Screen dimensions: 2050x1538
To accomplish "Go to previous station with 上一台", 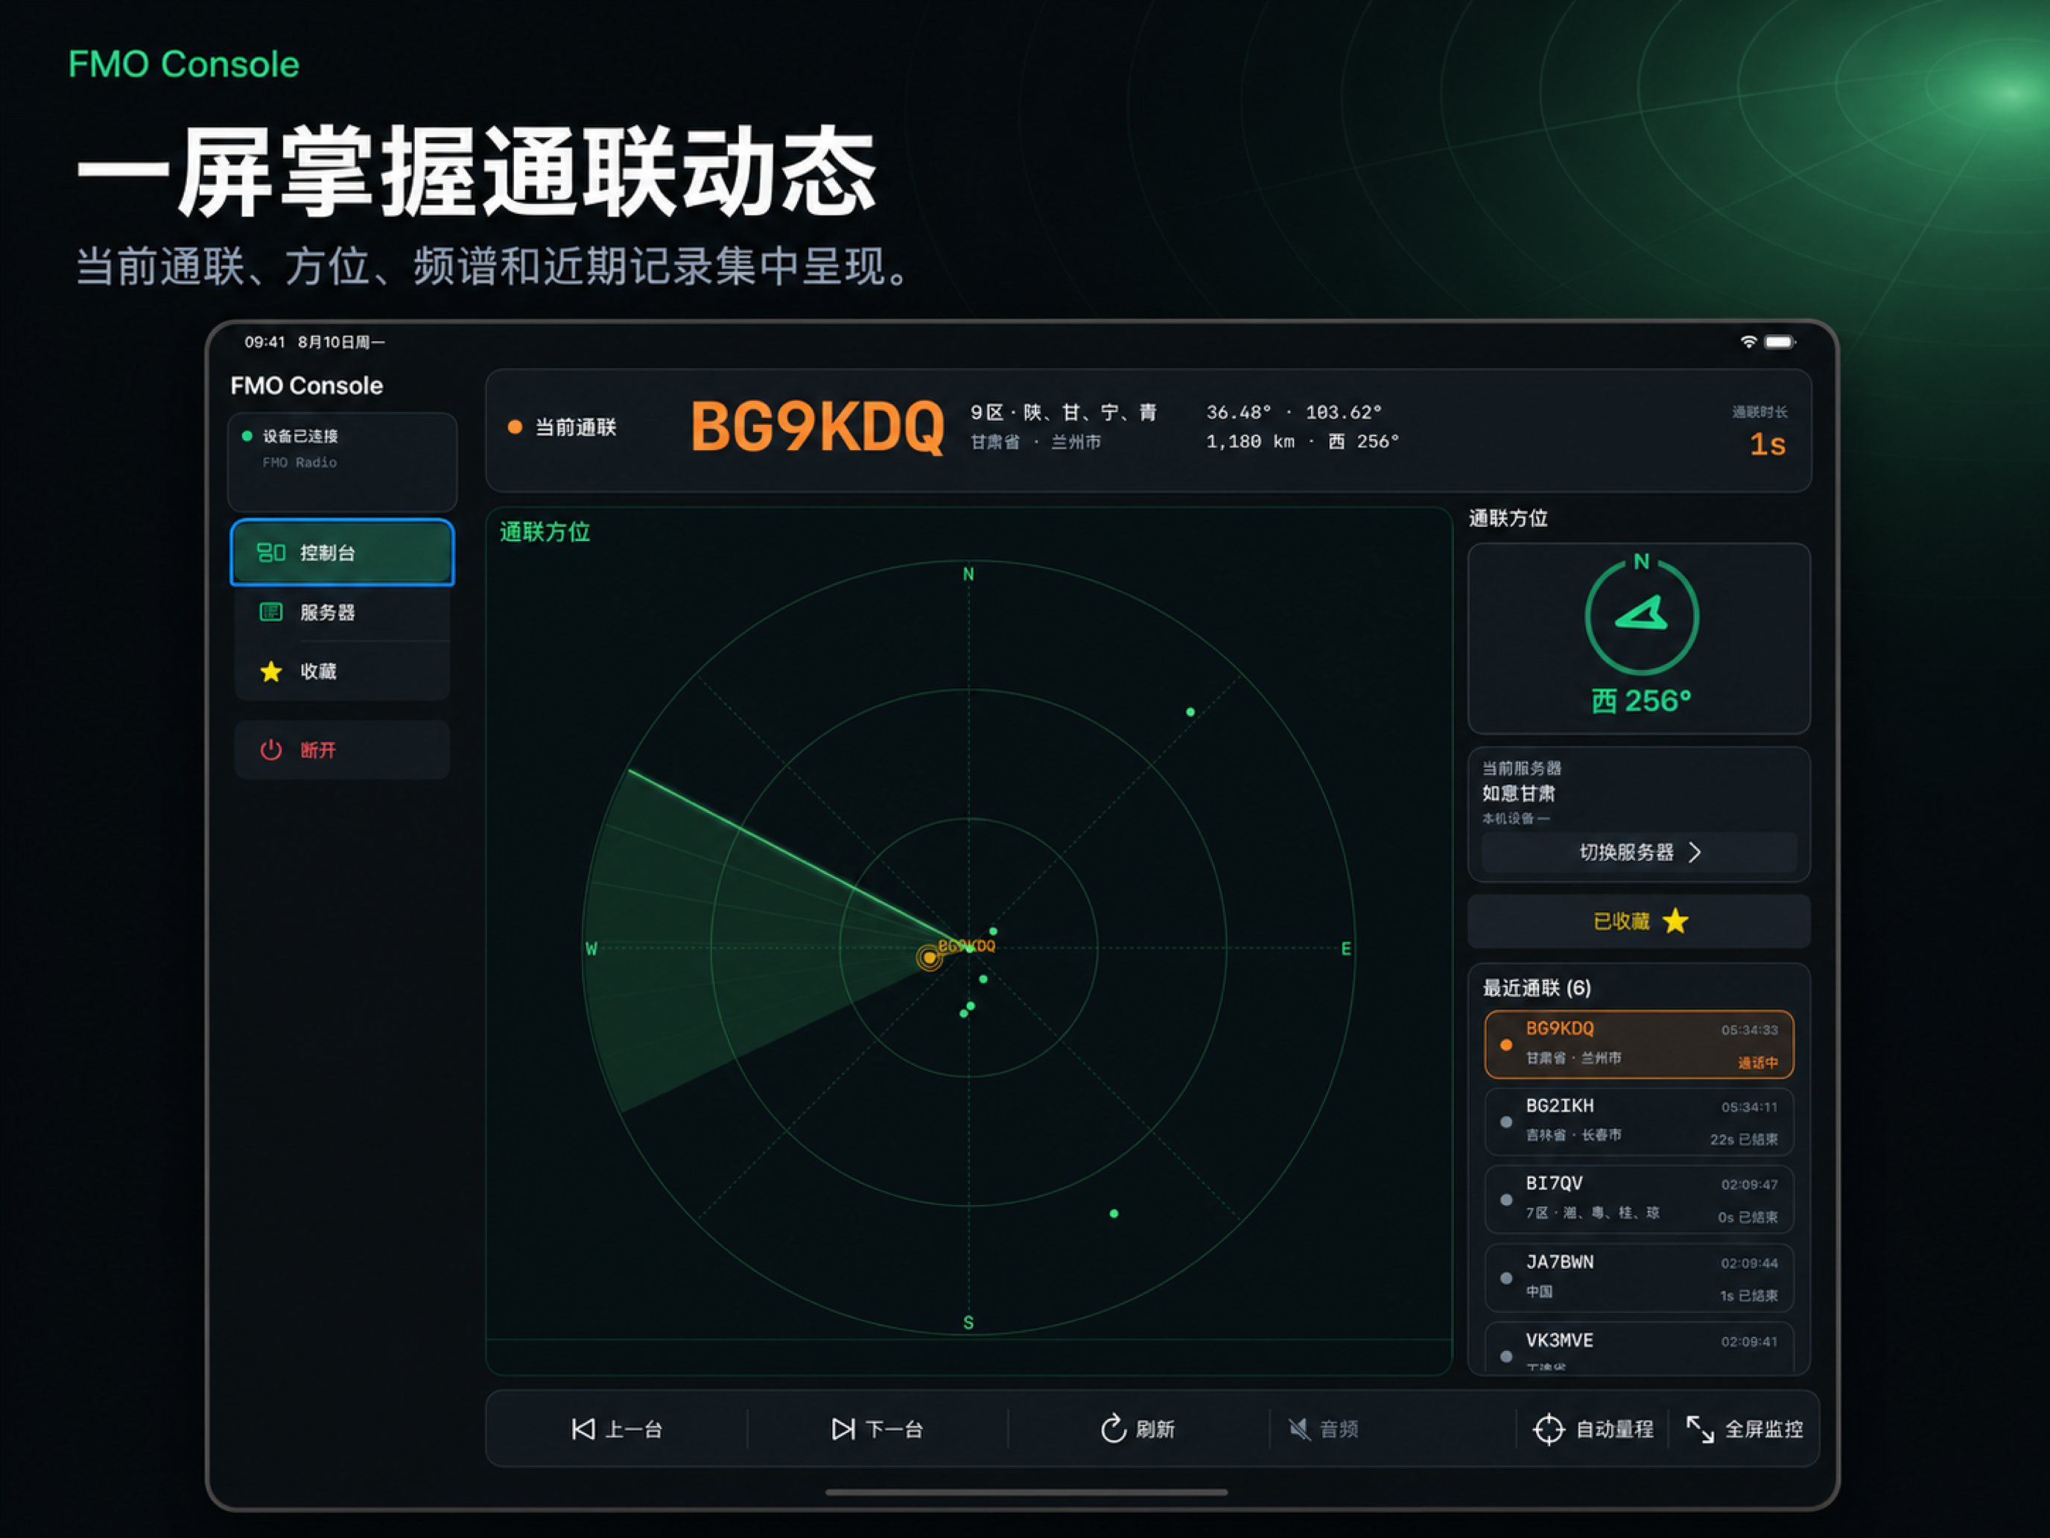I will (x=616, y=1428).
